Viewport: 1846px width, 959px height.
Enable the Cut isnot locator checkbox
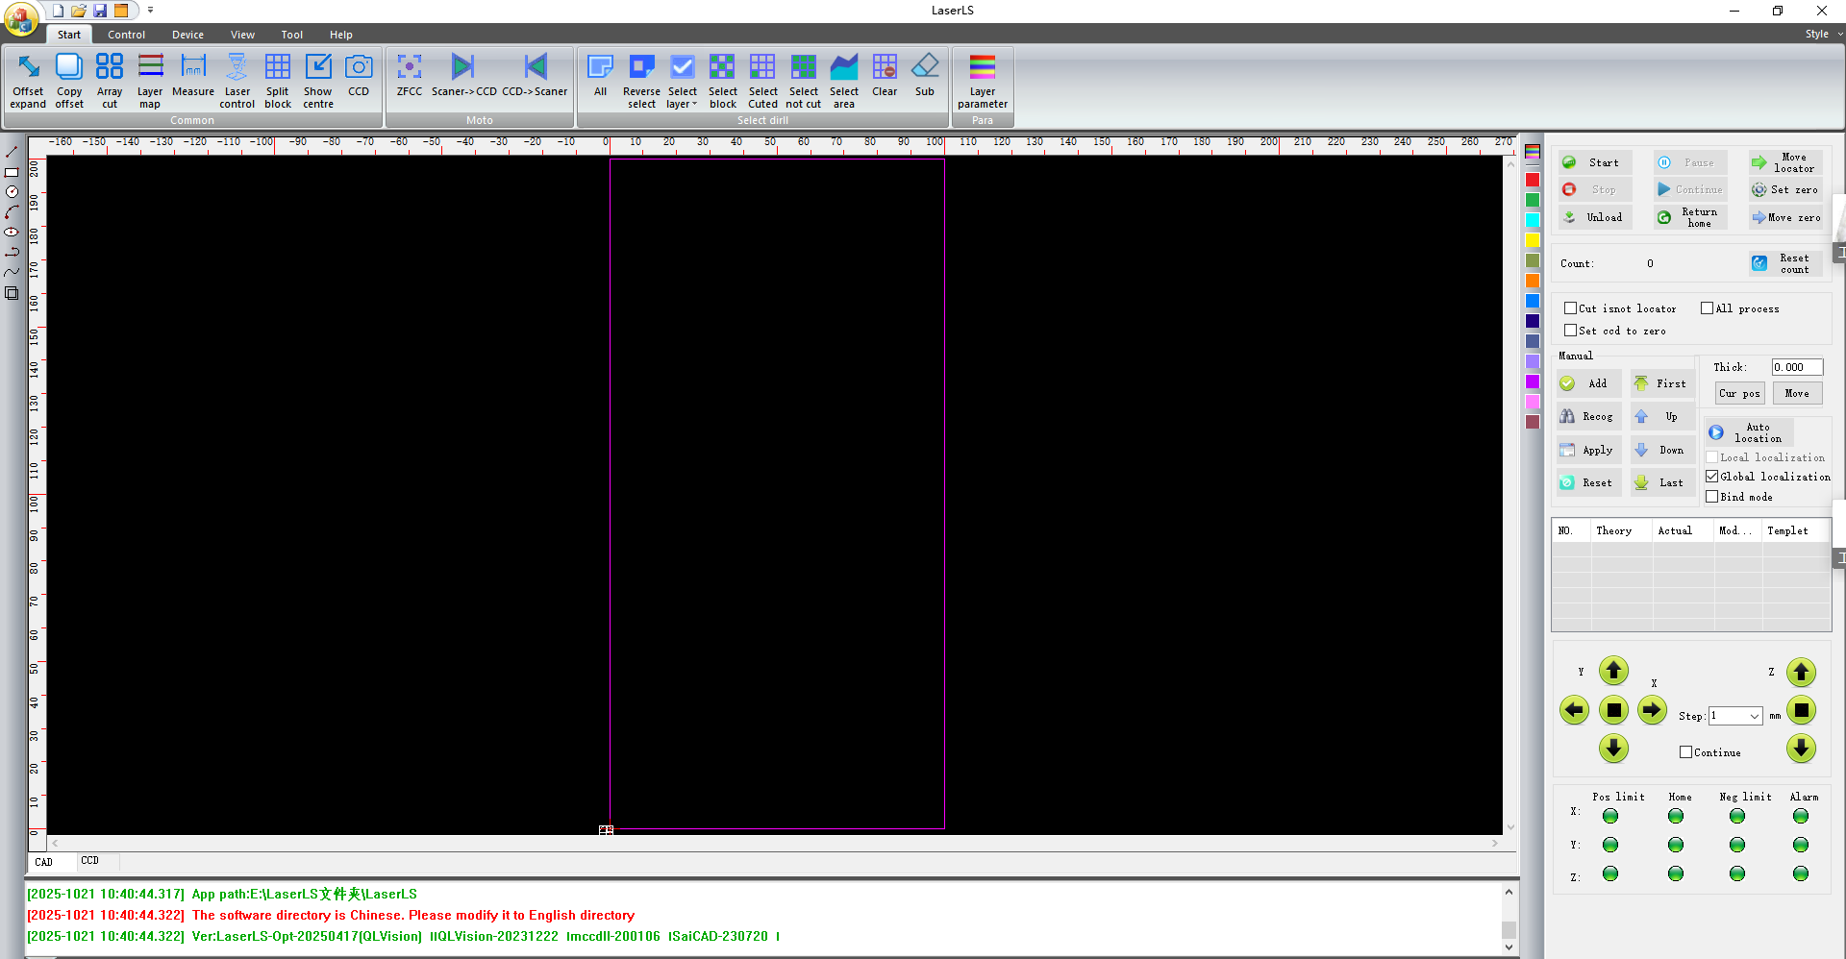click(x=1570, y=308)
